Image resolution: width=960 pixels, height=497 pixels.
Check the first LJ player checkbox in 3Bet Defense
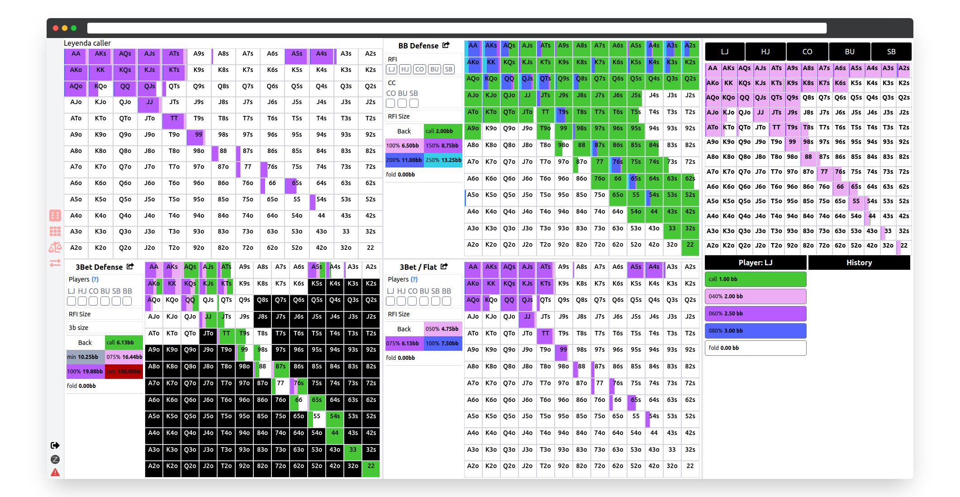(71, 301)
